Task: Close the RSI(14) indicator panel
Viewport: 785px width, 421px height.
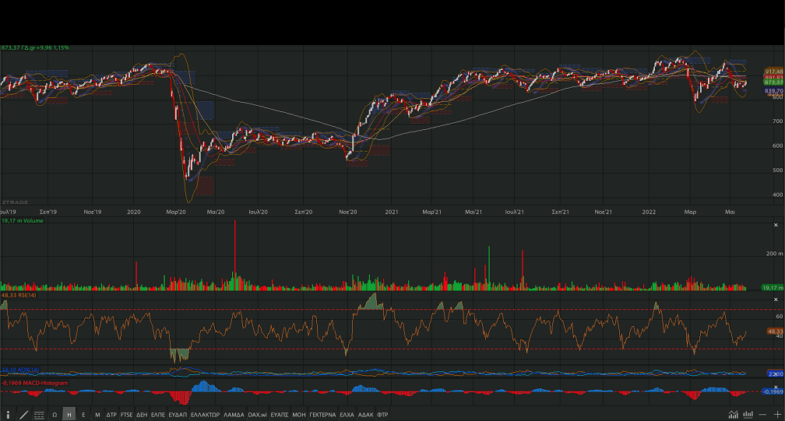Action: (x=775, y=299)
